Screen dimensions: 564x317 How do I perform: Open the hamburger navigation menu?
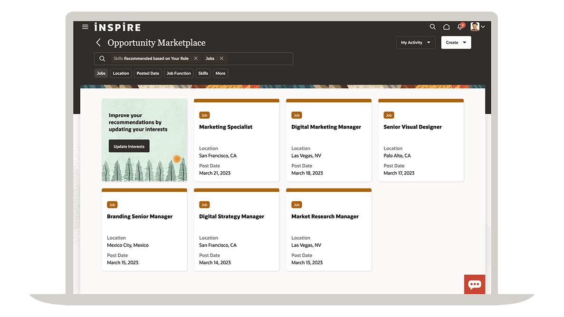[85, 27]
